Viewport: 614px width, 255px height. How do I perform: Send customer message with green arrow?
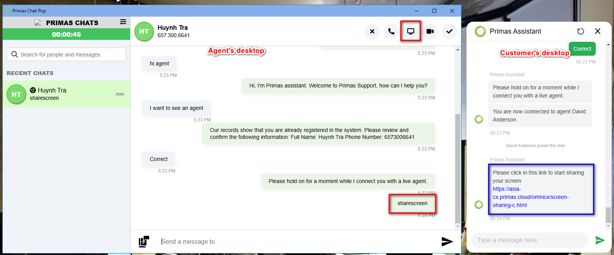point(600,240)
